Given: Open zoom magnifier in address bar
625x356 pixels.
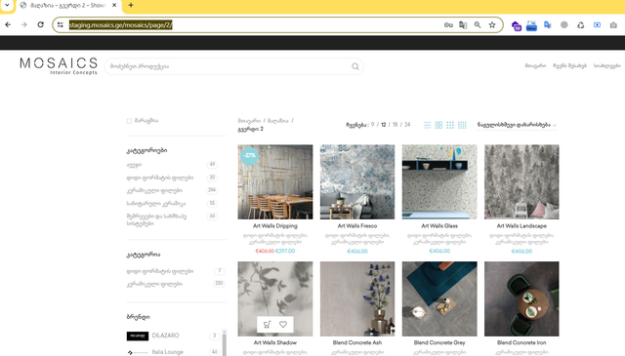Looking at the screenshot, I should (478, 24).
